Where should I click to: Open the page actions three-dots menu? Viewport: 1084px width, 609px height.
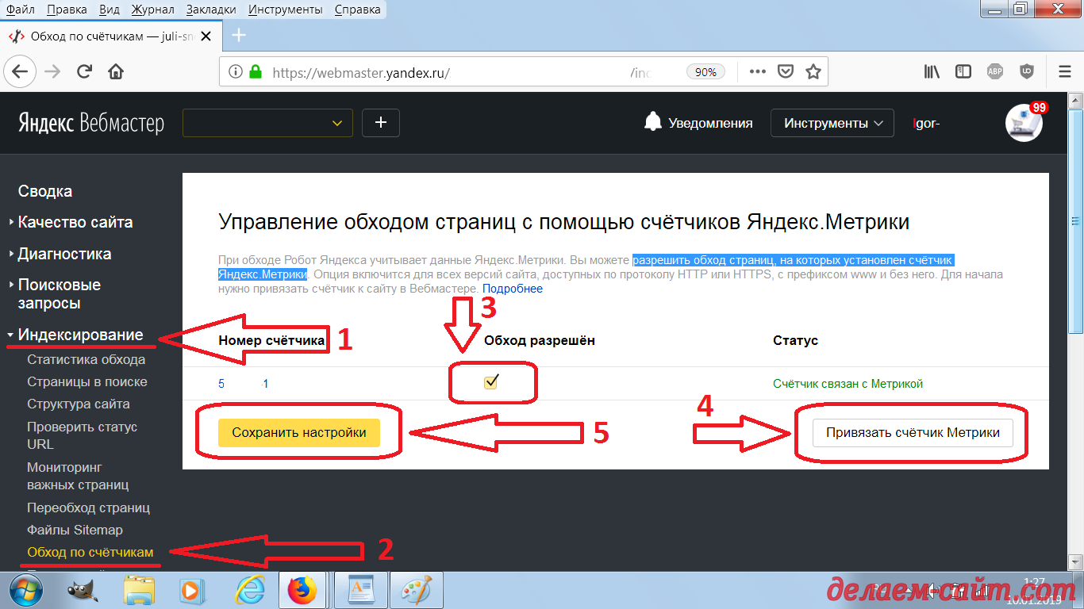pyautogui.click(x=758, y=71)
